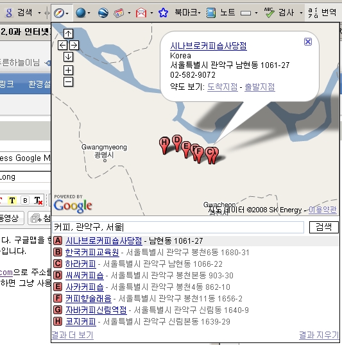Image resolution: width=342 pixels, height=345 pixels.
Task: Open result 사카커피숍
Action: [x=84, y=287]
